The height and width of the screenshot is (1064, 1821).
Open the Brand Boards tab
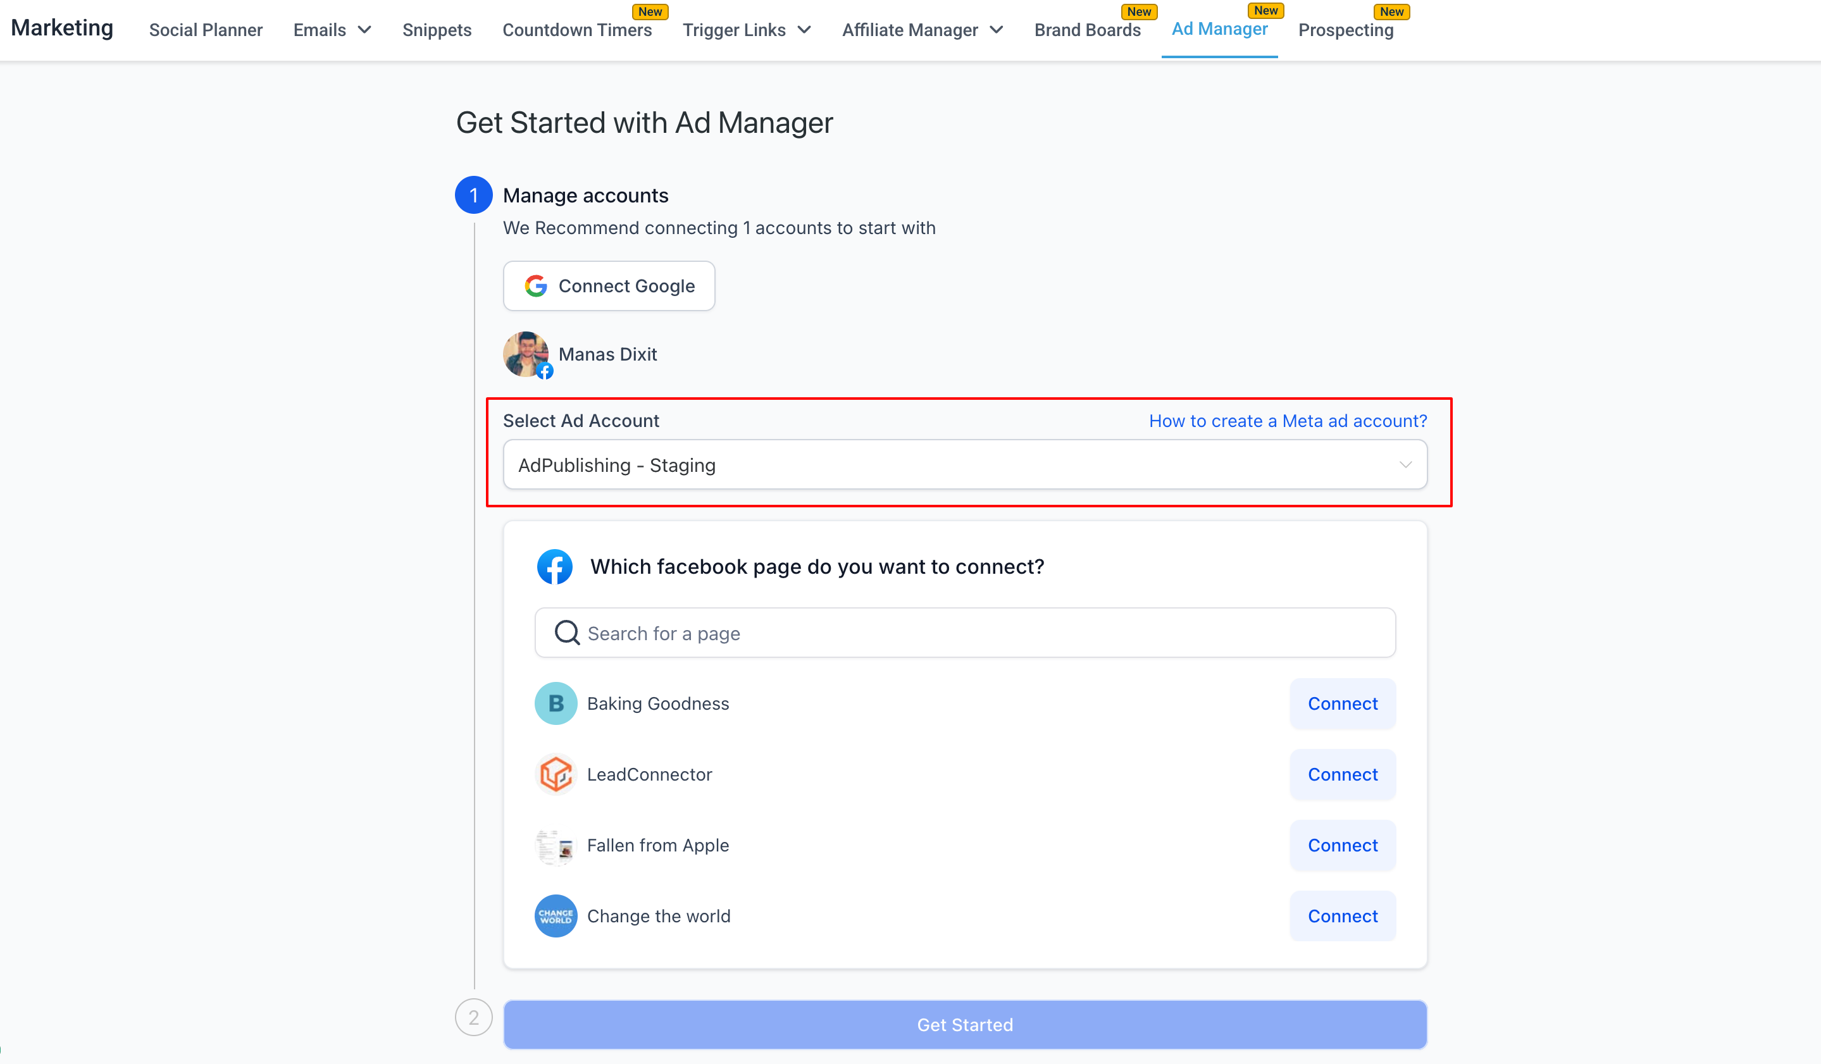pos(1087,30)
